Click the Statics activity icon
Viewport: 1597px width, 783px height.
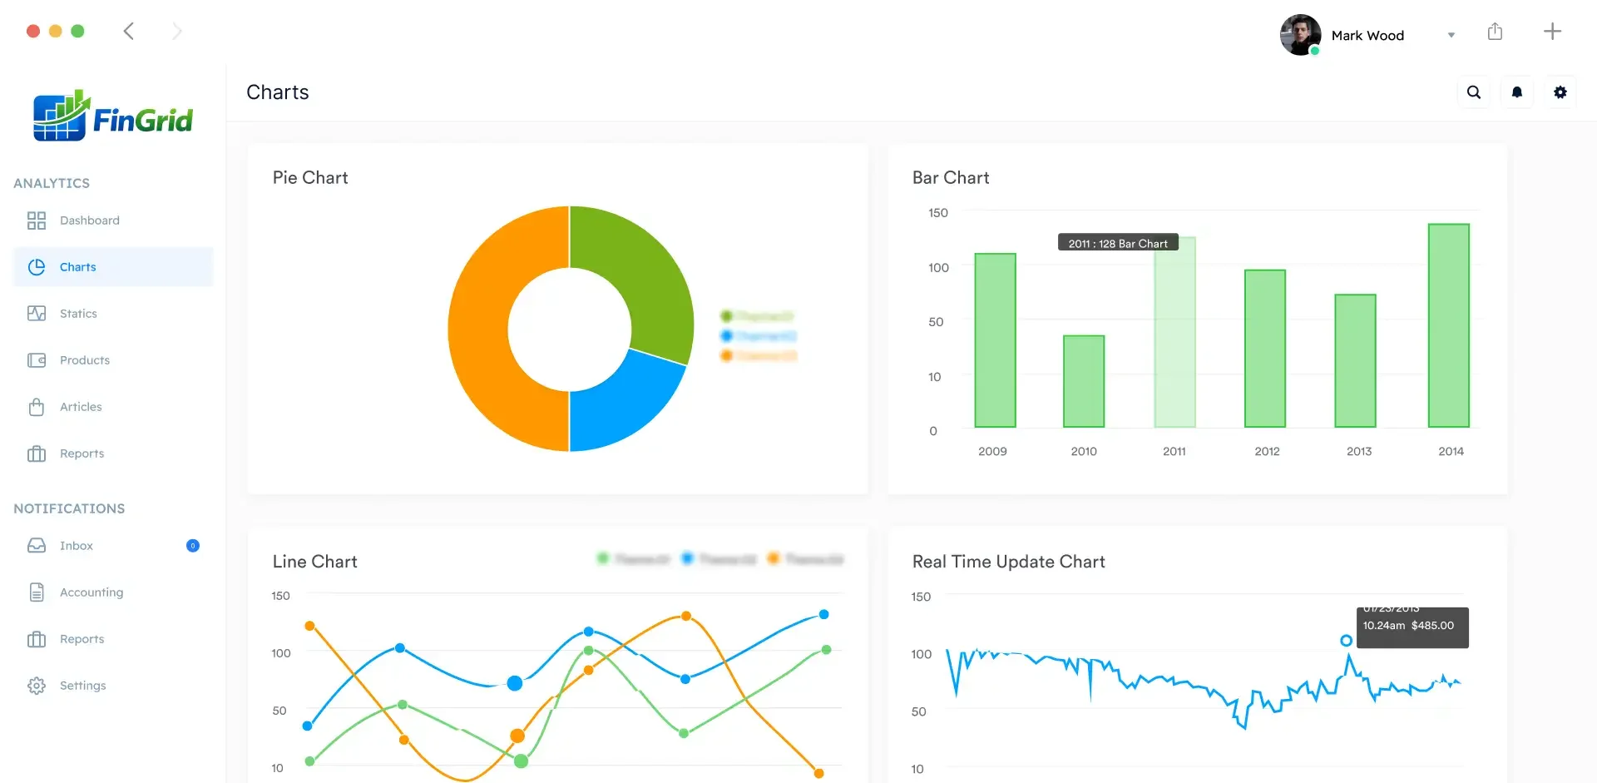point(37,314)
